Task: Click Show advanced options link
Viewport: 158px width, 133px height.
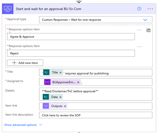Action: (20, 125)
